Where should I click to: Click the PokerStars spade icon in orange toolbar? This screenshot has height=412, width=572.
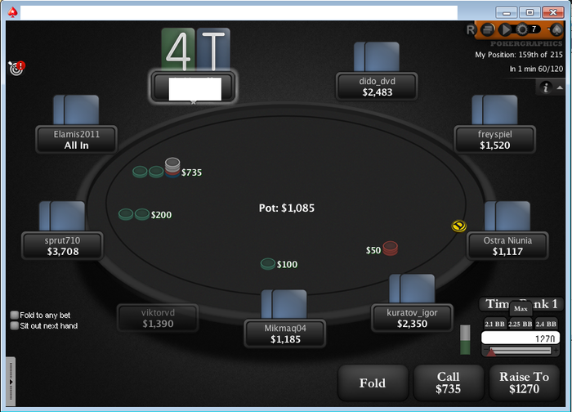point(556,29)
